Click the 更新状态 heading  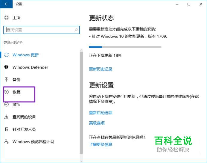click(x=101, y=18)
